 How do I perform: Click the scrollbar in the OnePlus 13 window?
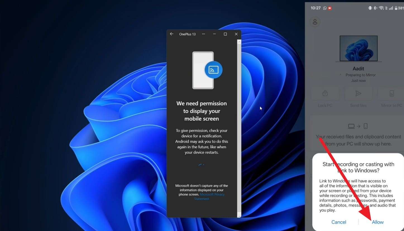[239, 128]
